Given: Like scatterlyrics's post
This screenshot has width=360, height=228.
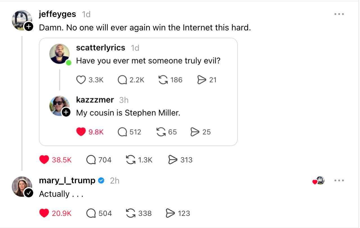Looking at the screenshot, I should [81, 80].
